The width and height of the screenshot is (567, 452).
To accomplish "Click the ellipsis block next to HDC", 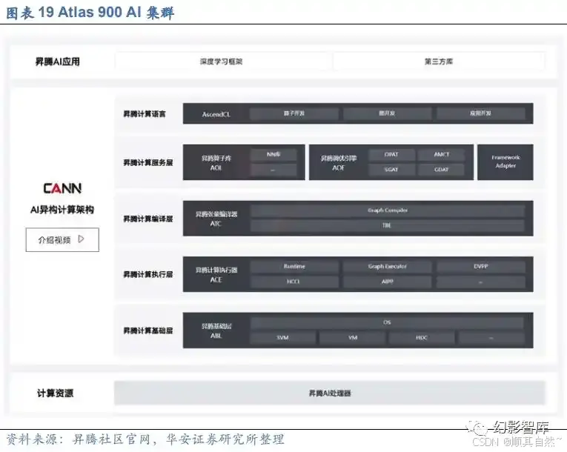I will (x=491, y=338).
